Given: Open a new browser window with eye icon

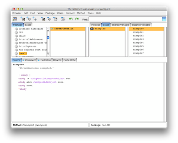Looking at the screenshot, I should click(x=15, y=19).
